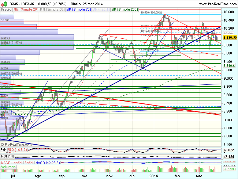The image size is (238, 179).
Task: Toggle the MM (Simple 50) indicator label
Action: pyautogui.click(x=52, y=9)
